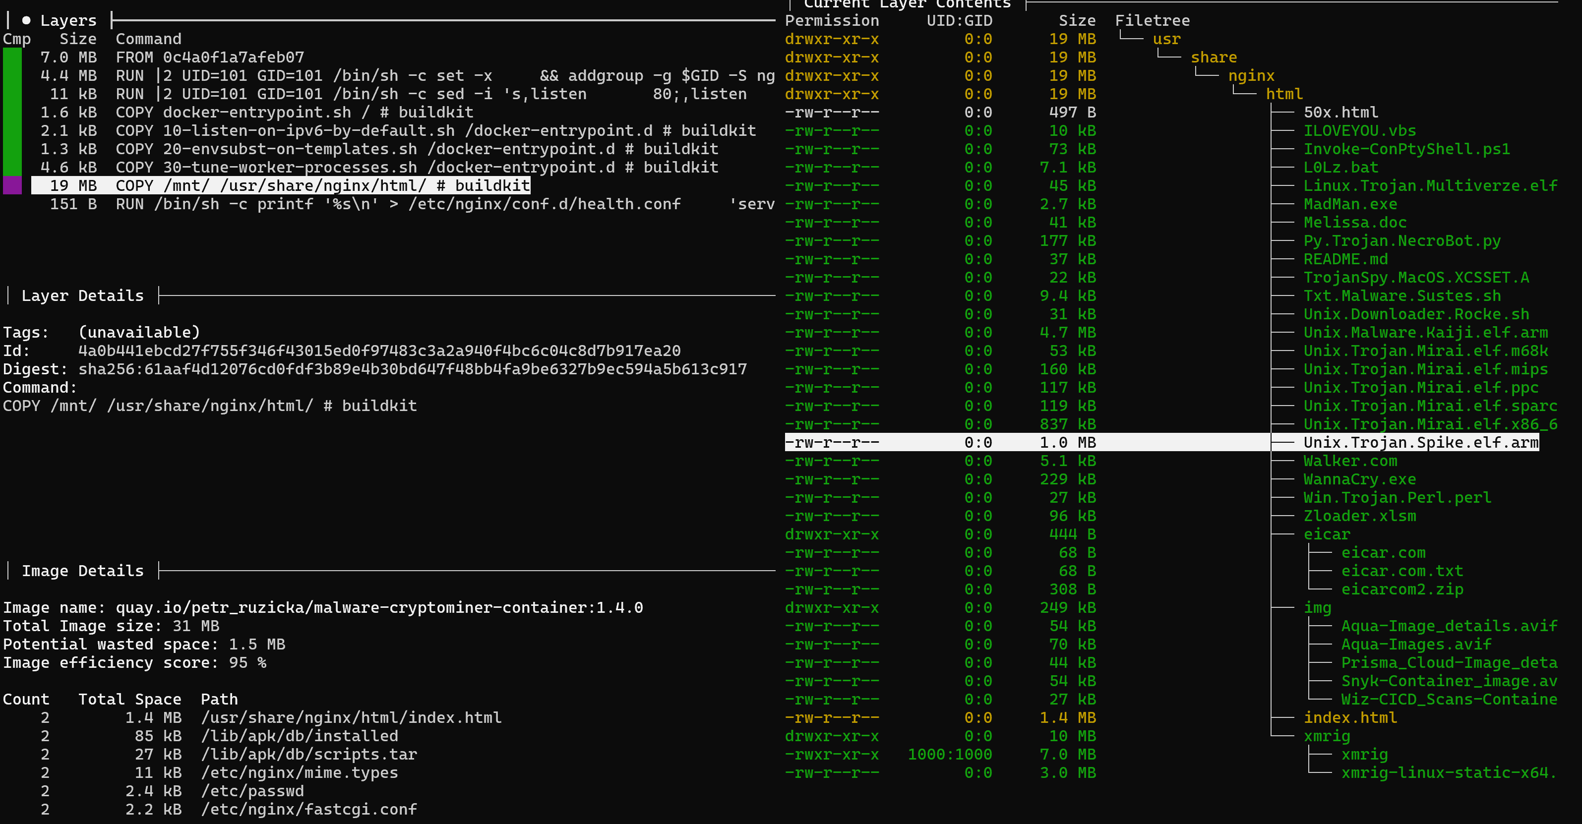Click the UID:GID column header

point(959,20)
